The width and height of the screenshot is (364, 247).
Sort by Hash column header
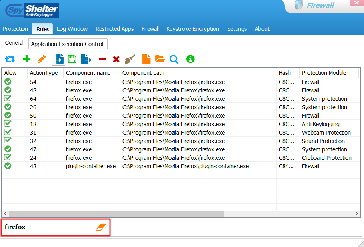pyautogui.click(x=288, y=73)
